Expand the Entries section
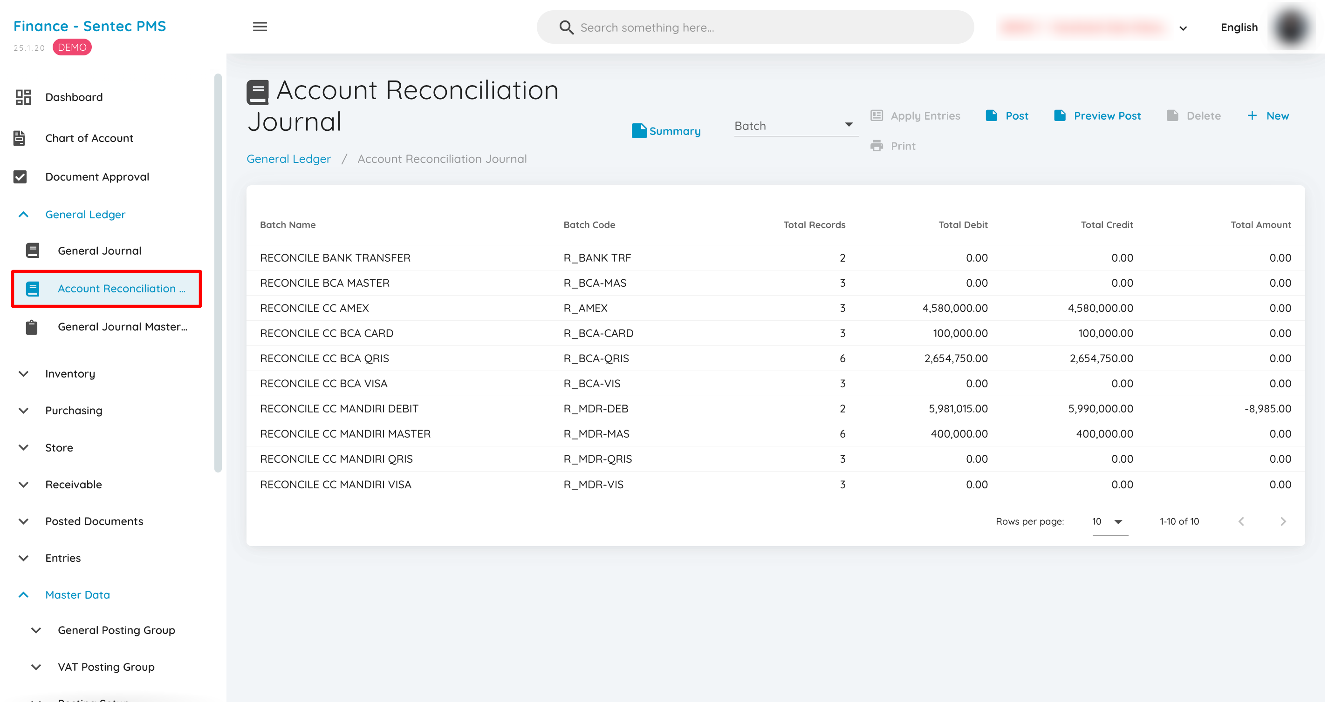 (x=23, y=558)
